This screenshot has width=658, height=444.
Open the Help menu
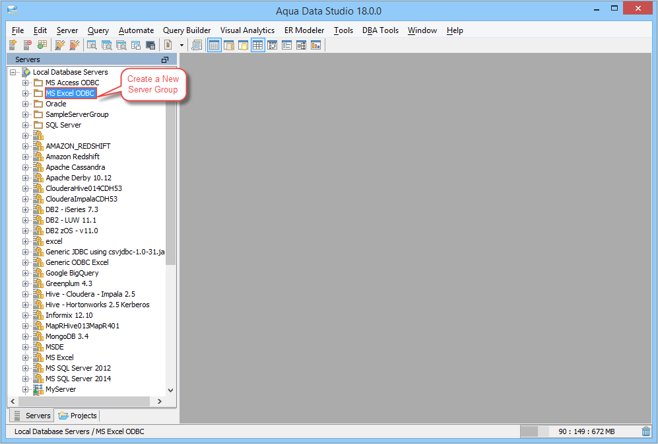455,30
